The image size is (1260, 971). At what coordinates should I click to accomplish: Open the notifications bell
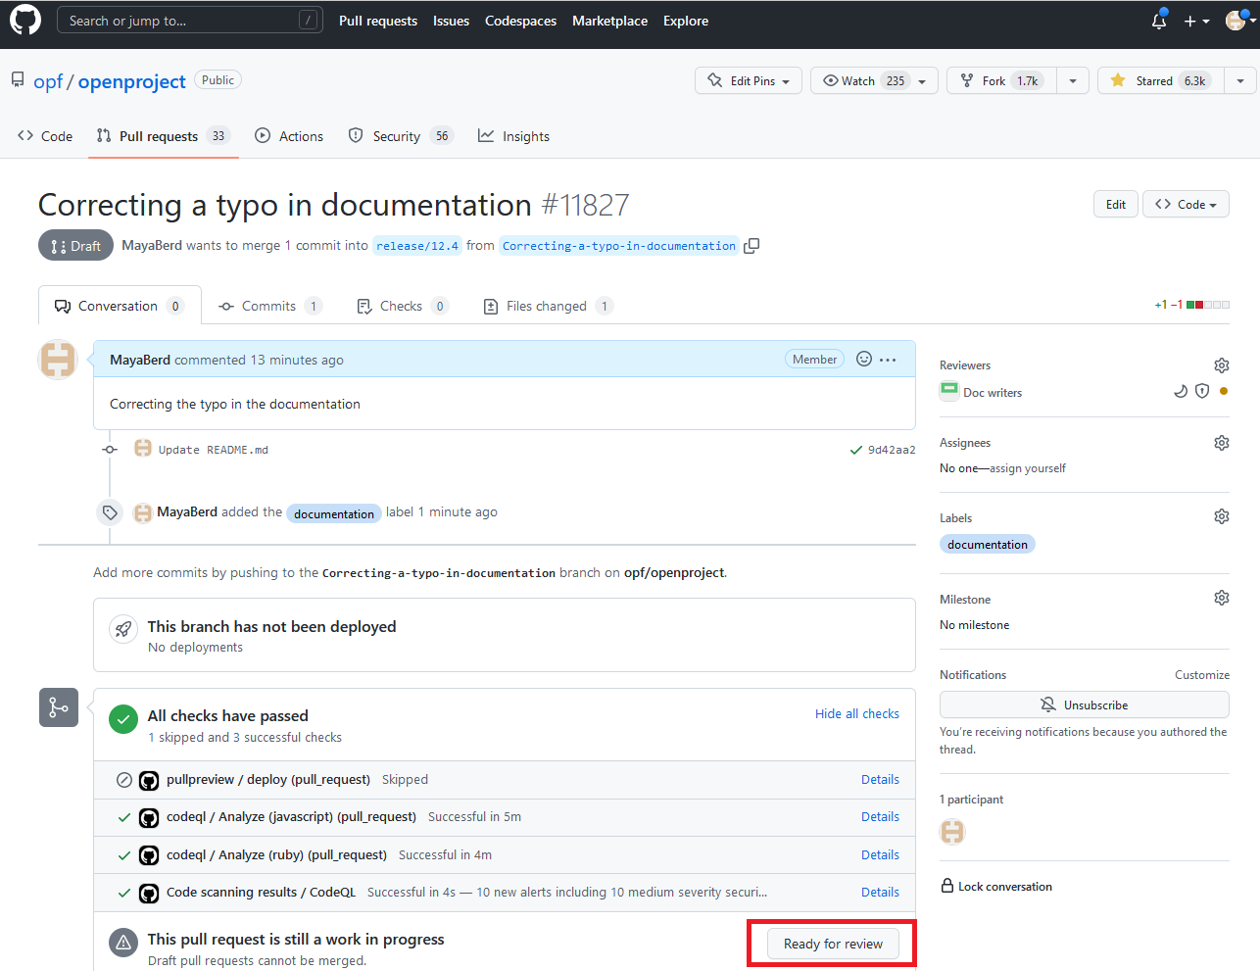[1159, 21]
